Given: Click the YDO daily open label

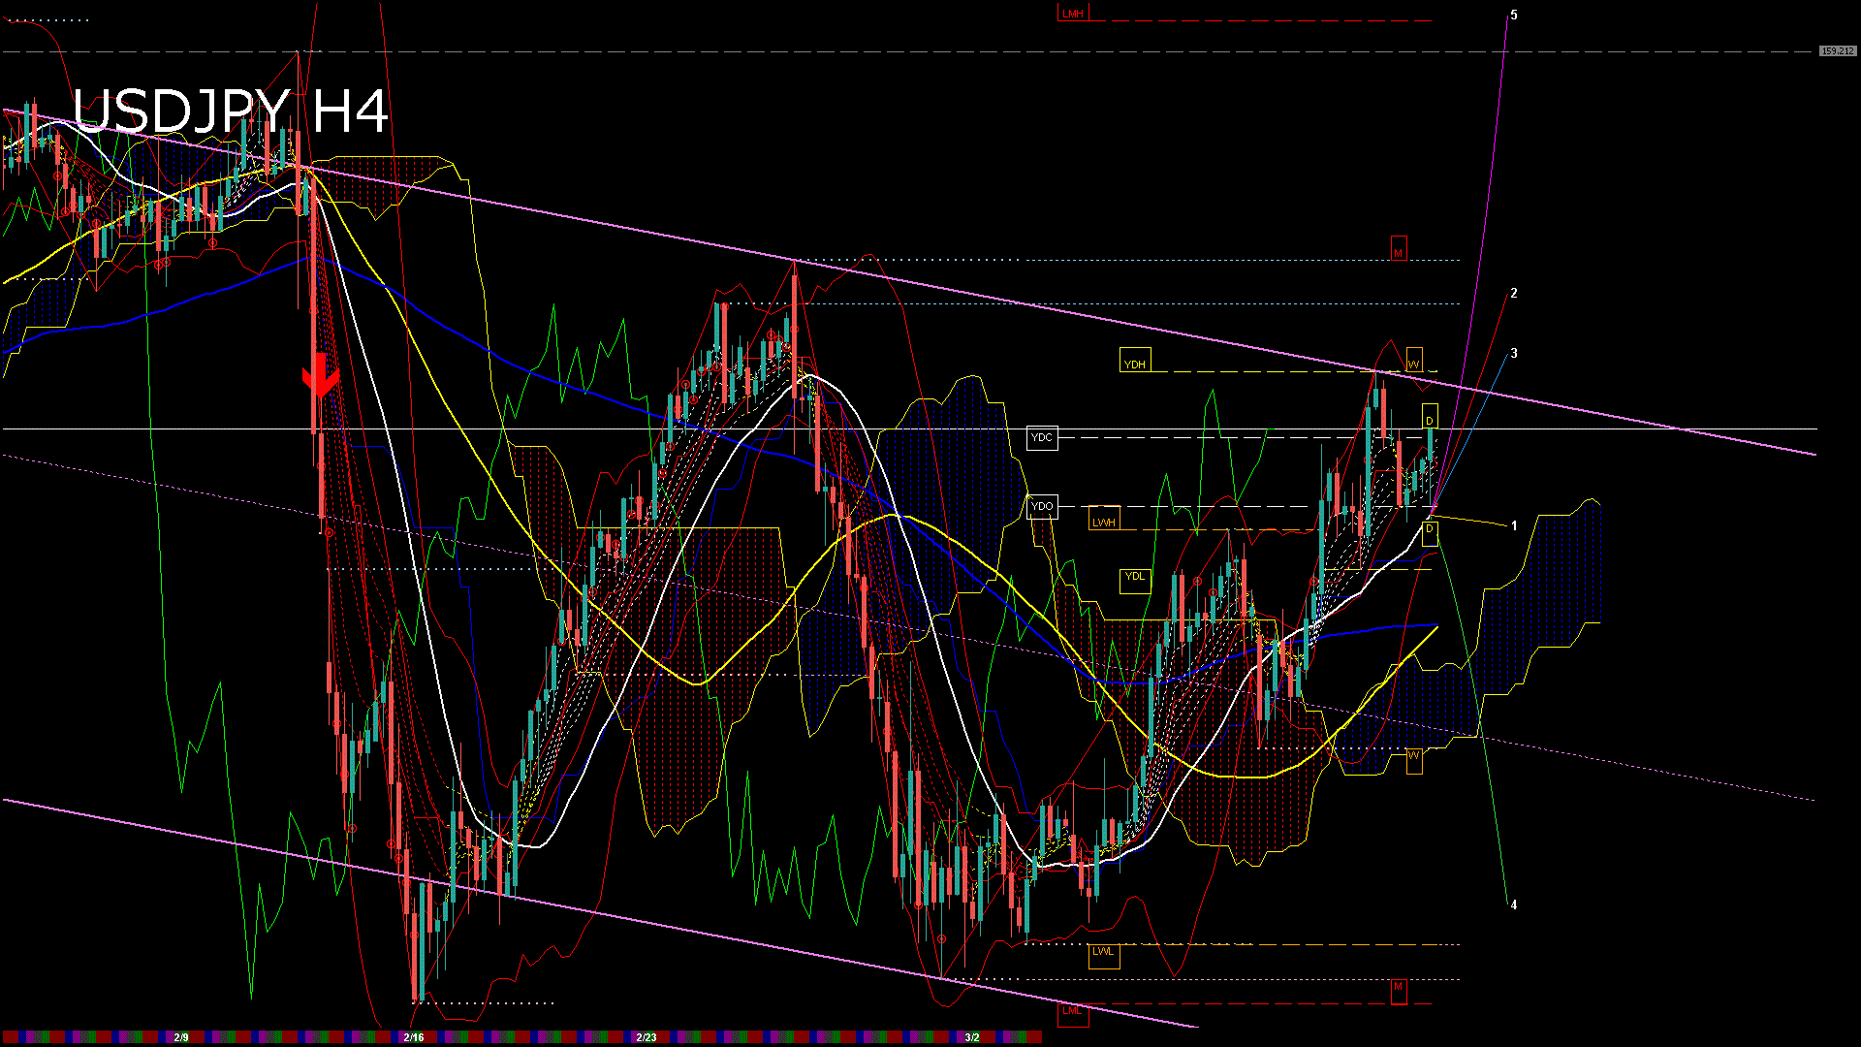Looking at the screenshot, I should (x=1042, y=505).
